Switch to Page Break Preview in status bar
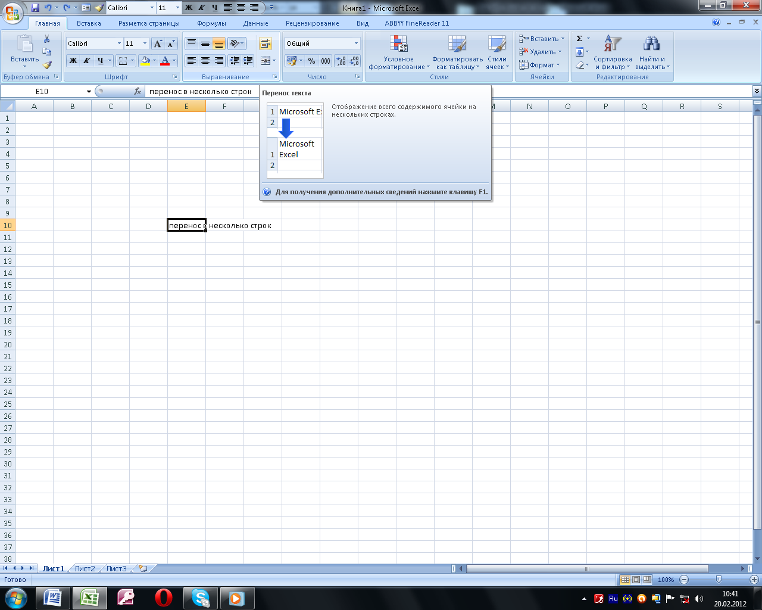Screen dimensions: 762x610 [647, 580]
